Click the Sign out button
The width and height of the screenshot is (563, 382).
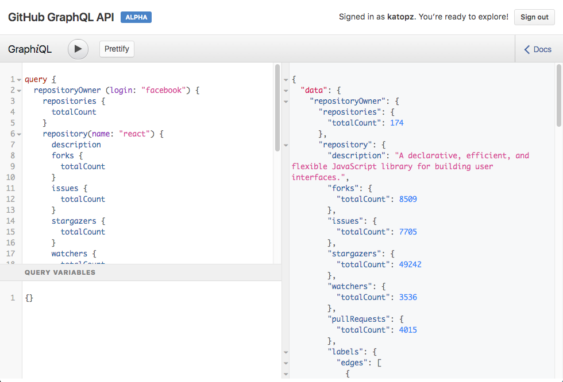[534, 17]
